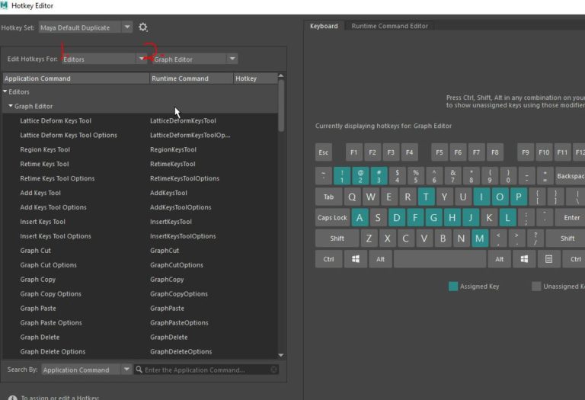Click the GraphCopy runtime command cell
This screenshot has width=585, height=400.
(167, 279)
